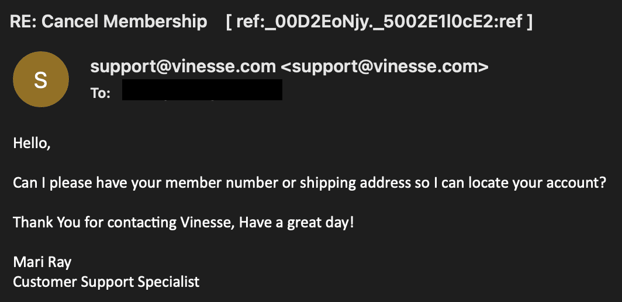Image resolution: width=622 pixels, height=302 pixels.
Task: Click the "To:" recipient label
Action: (101, 93)
